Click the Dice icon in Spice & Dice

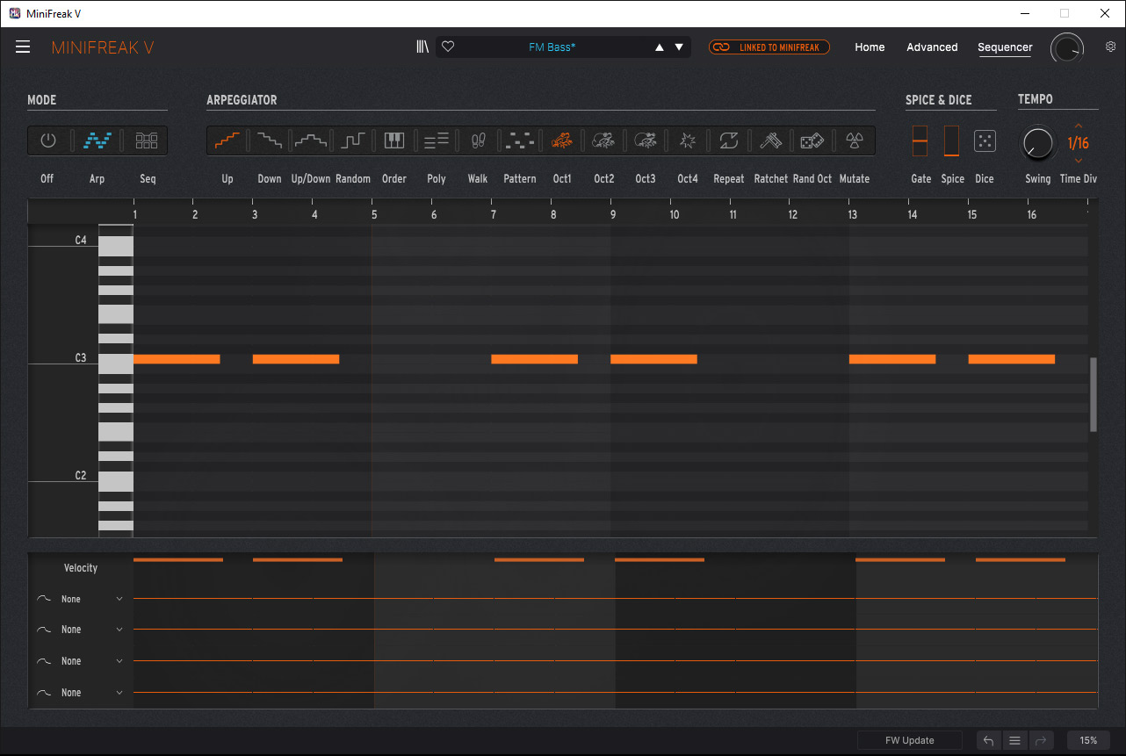[x=985, y=140]
